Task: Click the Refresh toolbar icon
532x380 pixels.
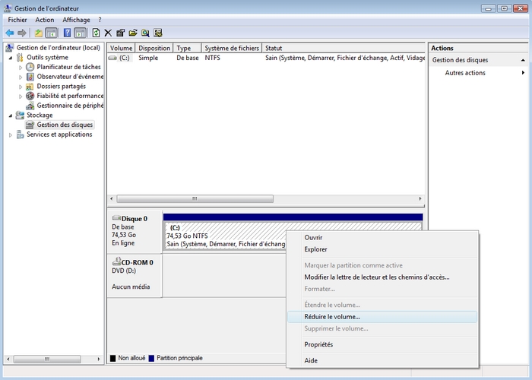Action: [x=96, y=33]
